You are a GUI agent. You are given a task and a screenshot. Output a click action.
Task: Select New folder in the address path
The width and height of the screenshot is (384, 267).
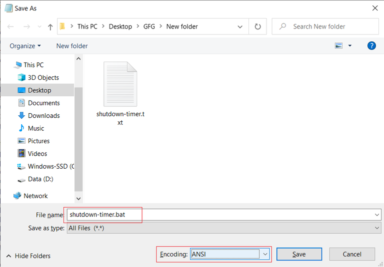[x=182, y=26]
